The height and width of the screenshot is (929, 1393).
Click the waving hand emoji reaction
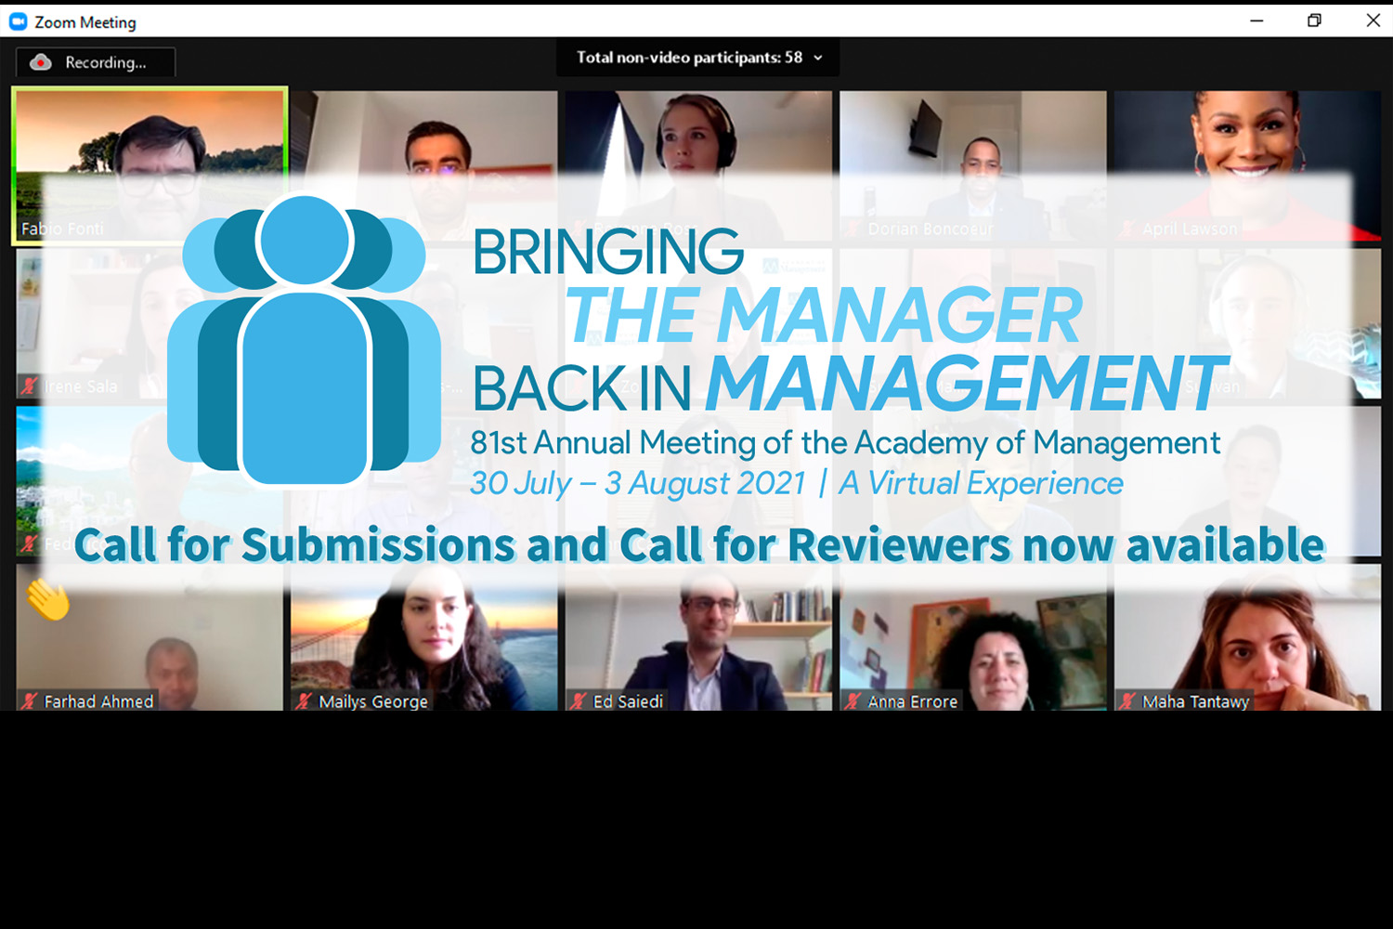click(48, 599)
